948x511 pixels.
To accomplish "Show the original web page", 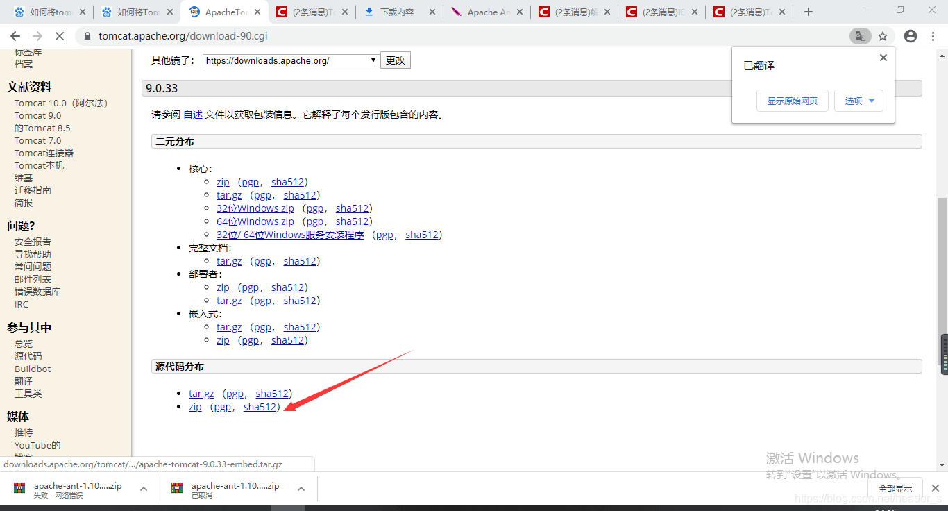I will (x=793, y=101).
